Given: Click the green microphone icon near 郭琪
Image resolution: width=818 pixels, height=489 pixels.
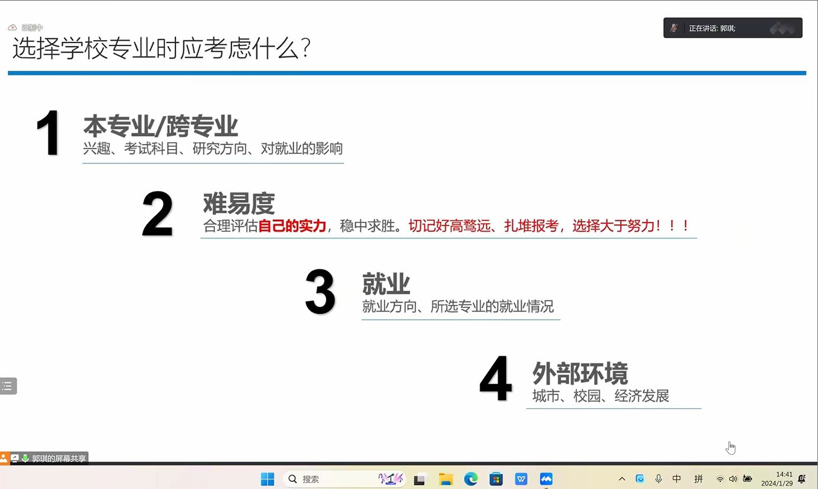Looking at the screenshot, I should coord(25,458).
